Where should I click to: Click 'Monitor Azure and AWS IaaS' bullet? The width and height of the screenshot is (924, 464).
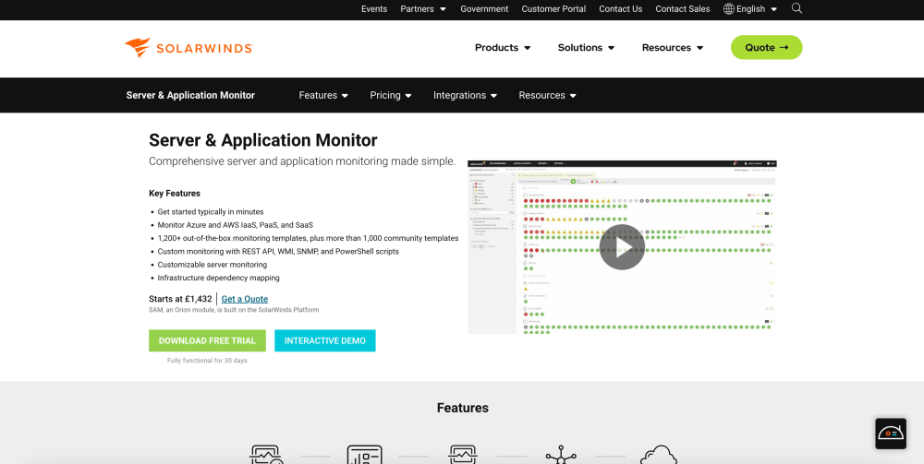235,225
